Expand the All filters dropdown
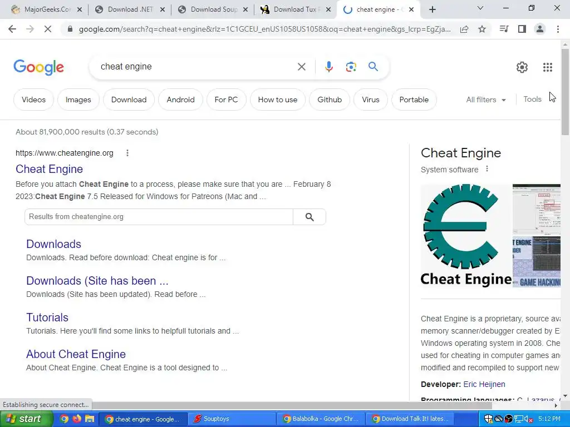The width and height of the screenshot is (570, 427). tap(485, 100)
